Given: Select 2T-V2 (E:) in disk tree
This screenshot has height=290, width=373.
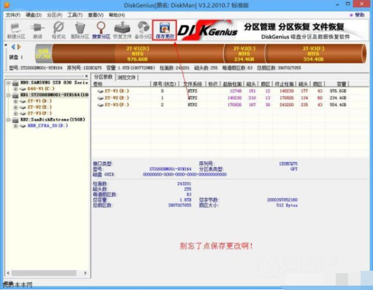Looking at the screenshot, I should (x=40, y=107).
